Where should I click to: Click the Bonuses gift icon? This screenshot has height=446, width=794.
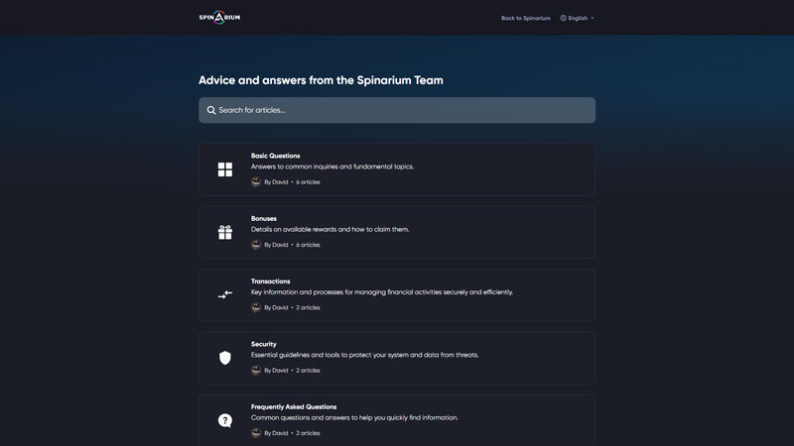[x=225, y=232]
